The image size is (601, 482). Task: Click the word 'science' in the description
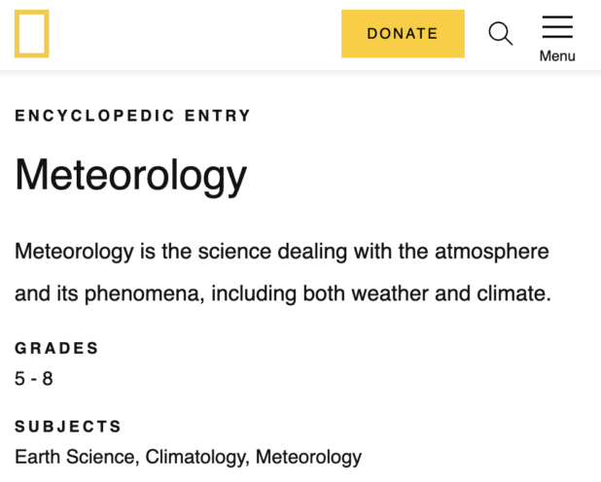pos(234,252)
